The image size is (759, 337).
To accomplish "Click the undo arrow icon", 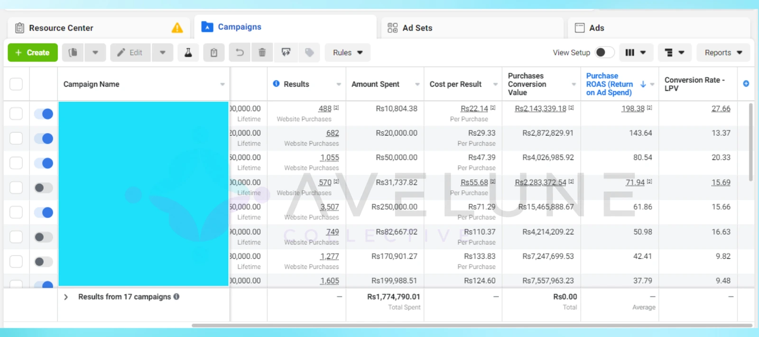I will pos(240,53).
